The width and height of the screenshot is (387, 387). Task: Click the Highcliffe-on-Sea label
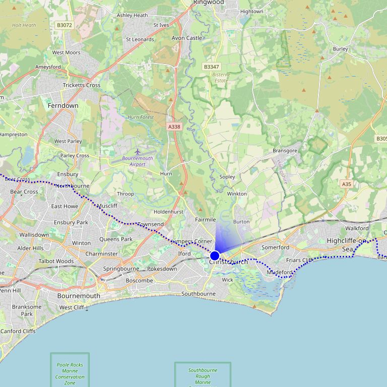347,244
